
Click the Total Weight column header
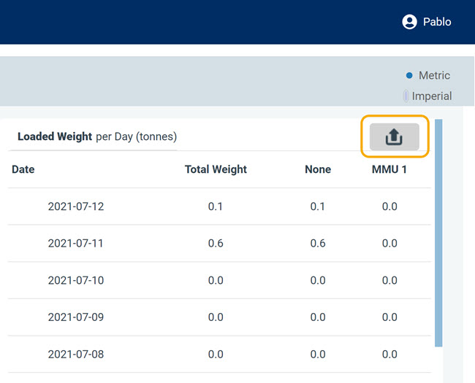[216, 169]
